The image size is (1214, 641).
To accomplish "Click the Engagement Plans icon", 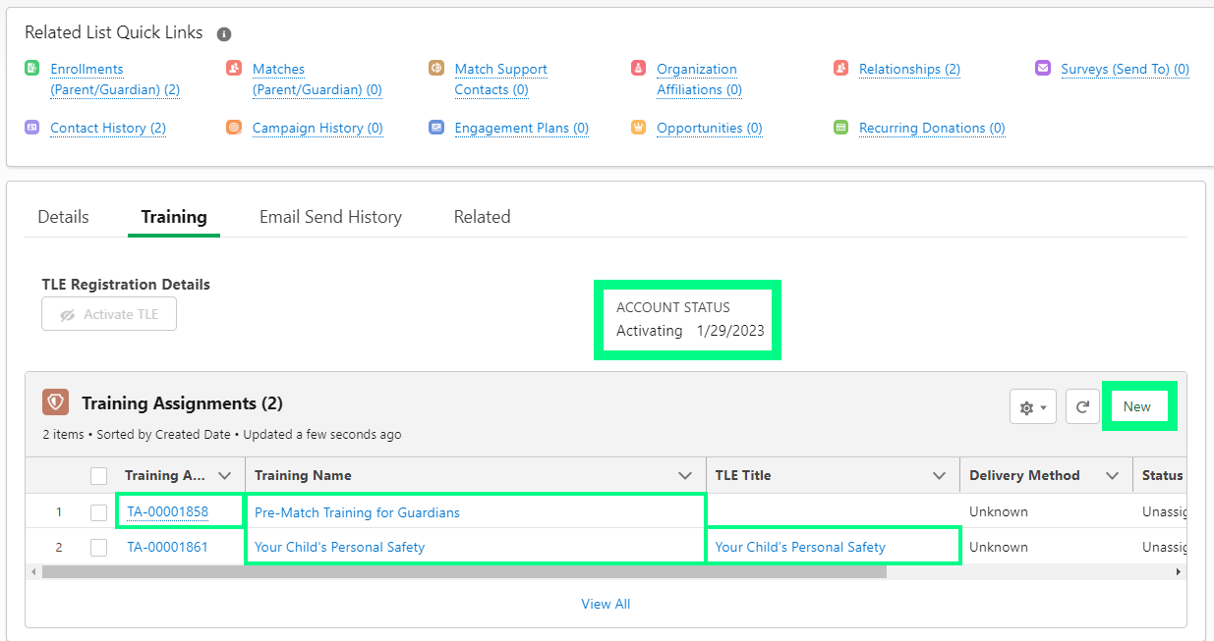I will point(435,127).
